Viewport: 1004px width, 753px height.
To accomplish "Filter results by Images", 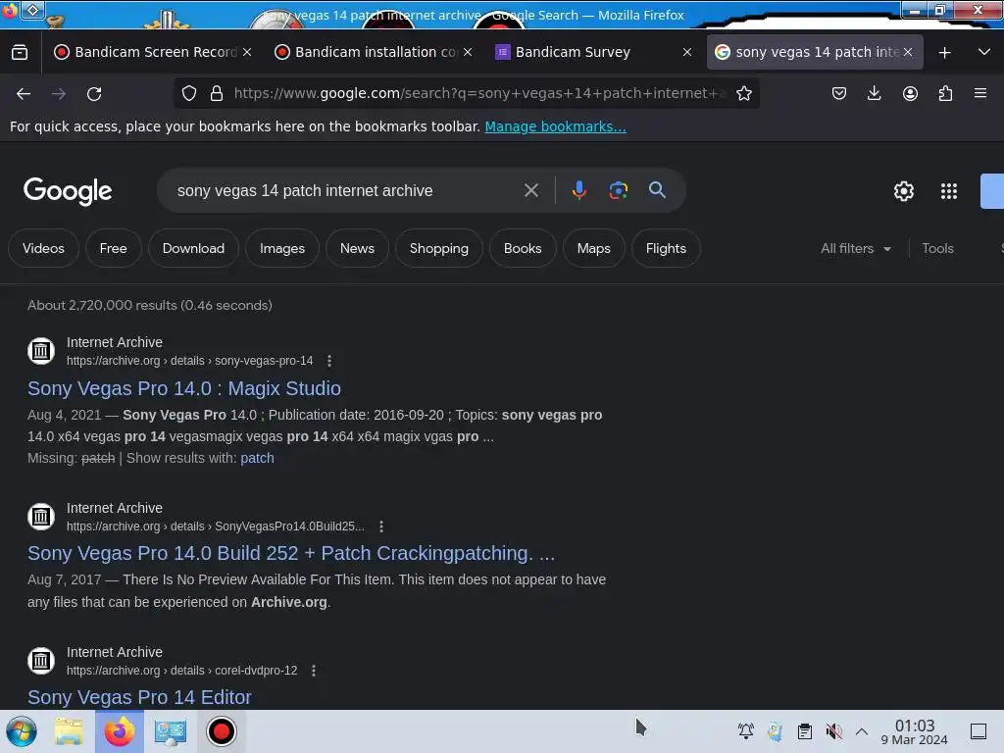I will 282,248.
